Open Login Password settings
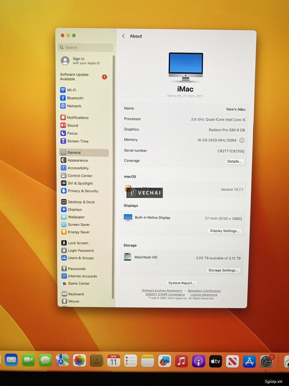The image size is (289, 386). coord(77,250)
